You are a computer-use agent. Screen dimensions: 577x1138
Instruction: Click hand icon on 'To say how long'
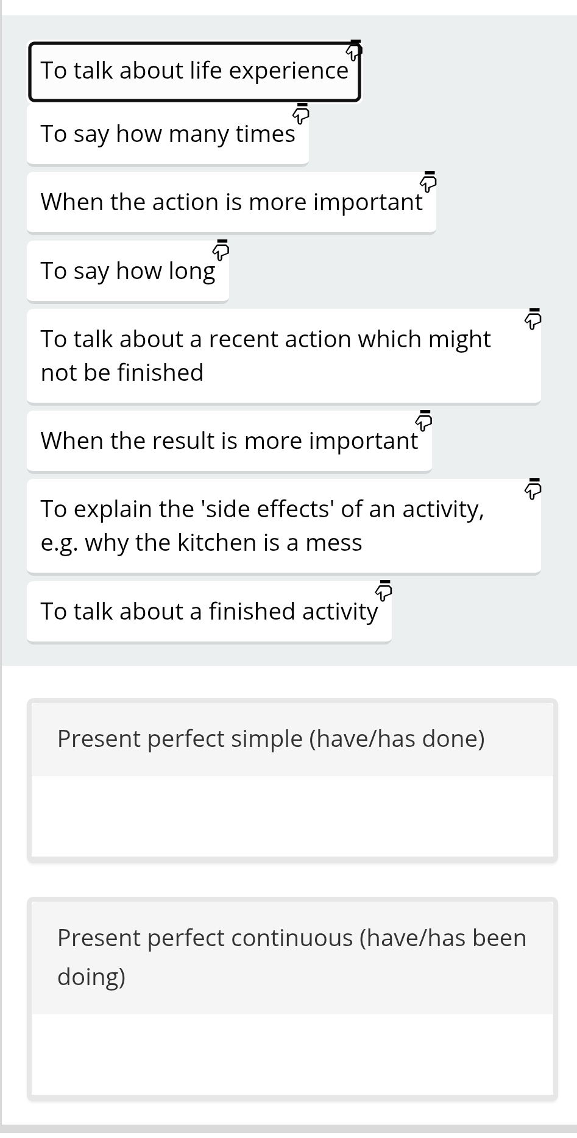[x=221, y=249]
